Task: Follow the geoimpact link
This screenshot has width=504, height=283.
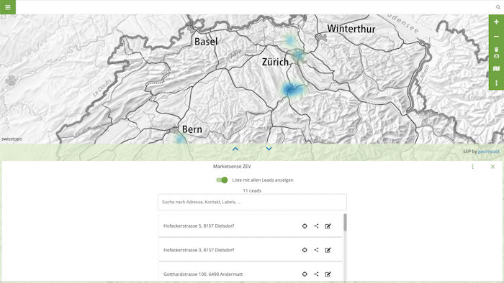Action: 489,152
